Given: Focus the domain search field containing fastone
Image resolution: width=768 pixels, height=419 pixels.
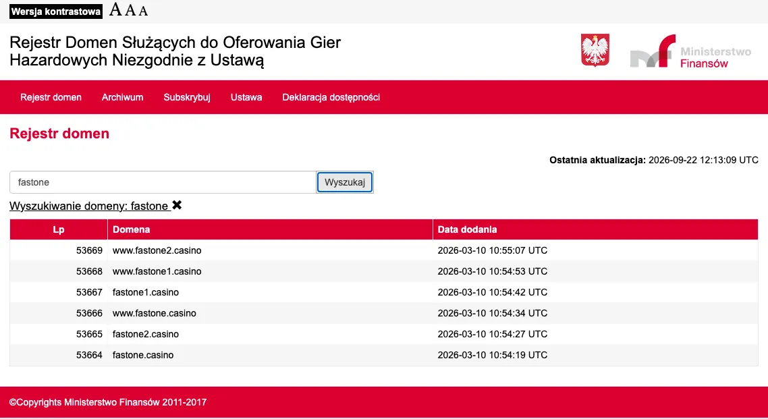Looking at the screenshot, I should [x=163, y=182].
